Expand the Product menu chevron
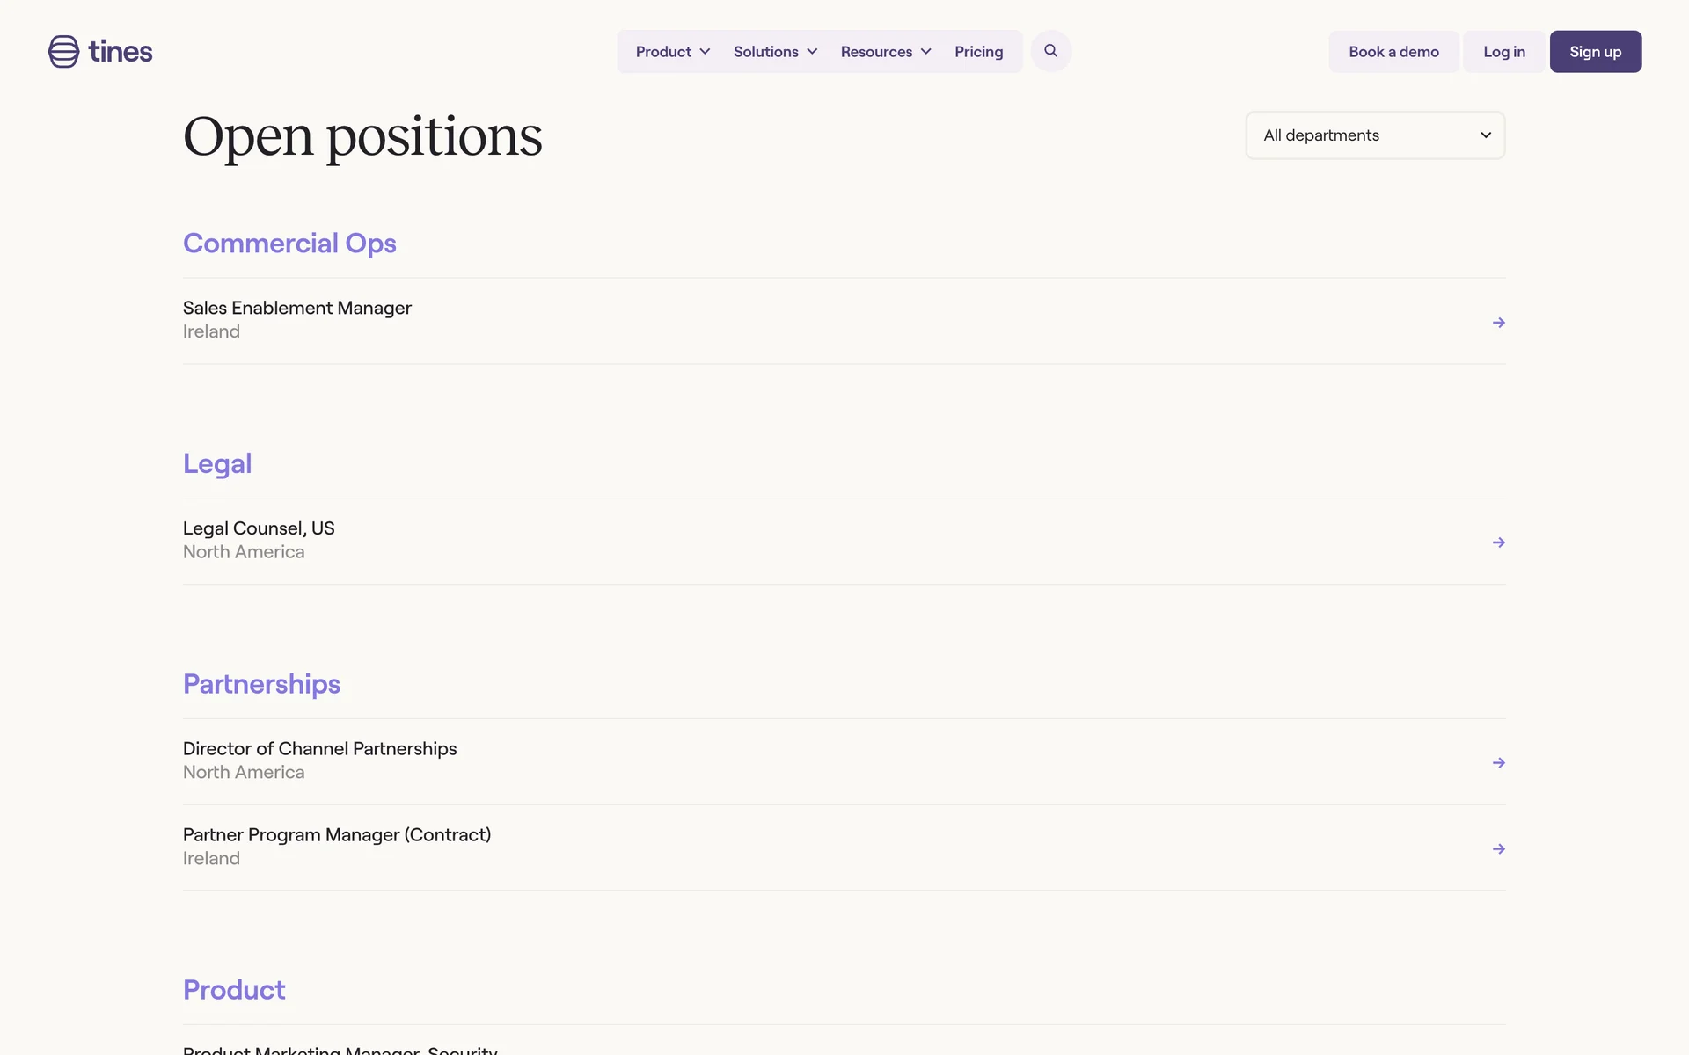The image size is (1689, 1055). tap(705, 52)
